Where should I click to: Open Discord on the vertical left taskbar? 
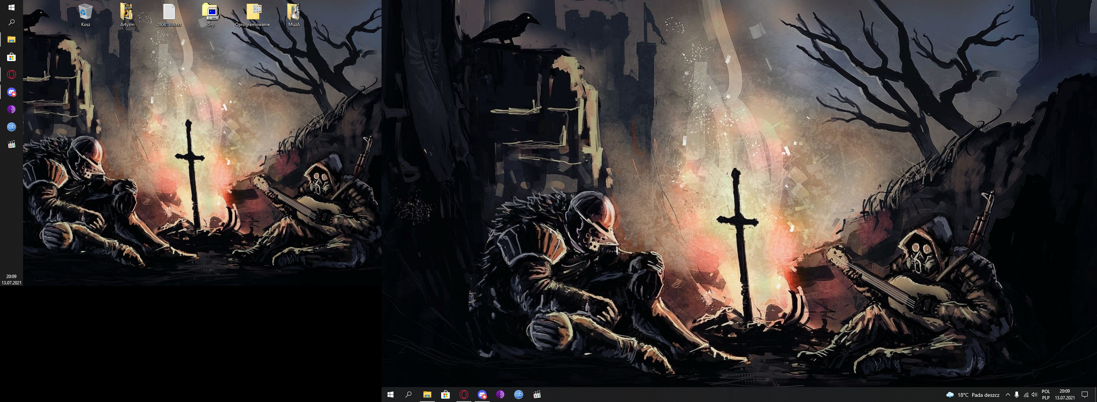[12, 92]
